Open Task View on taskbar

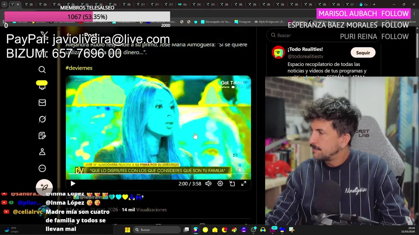click(186, 230)
